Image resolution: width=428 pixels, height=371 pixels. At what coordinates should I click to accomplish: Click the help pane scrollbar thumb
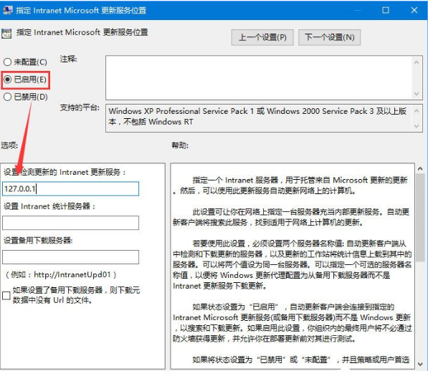click(421, 217)
